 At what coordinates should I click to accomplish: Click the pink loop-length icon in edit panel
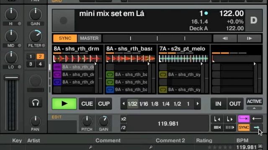point(244,119)
